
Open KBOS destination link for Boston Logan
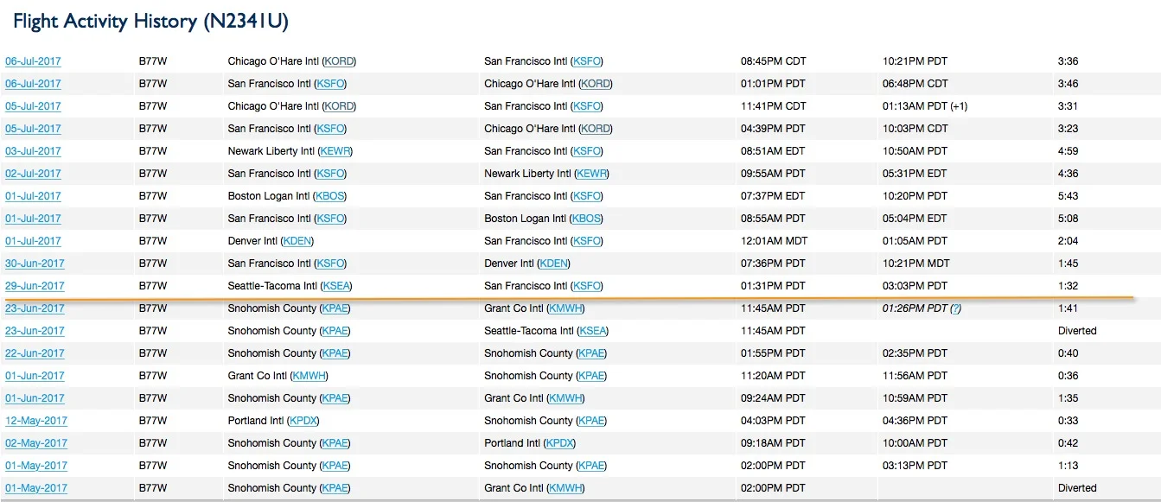click(587, 219)
